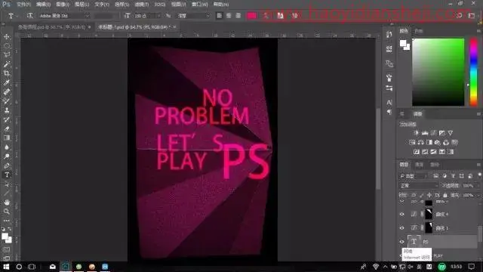Open the extra tools ellipsis menu
Viewport: 483px width, 272px height.
click(7, 221)
